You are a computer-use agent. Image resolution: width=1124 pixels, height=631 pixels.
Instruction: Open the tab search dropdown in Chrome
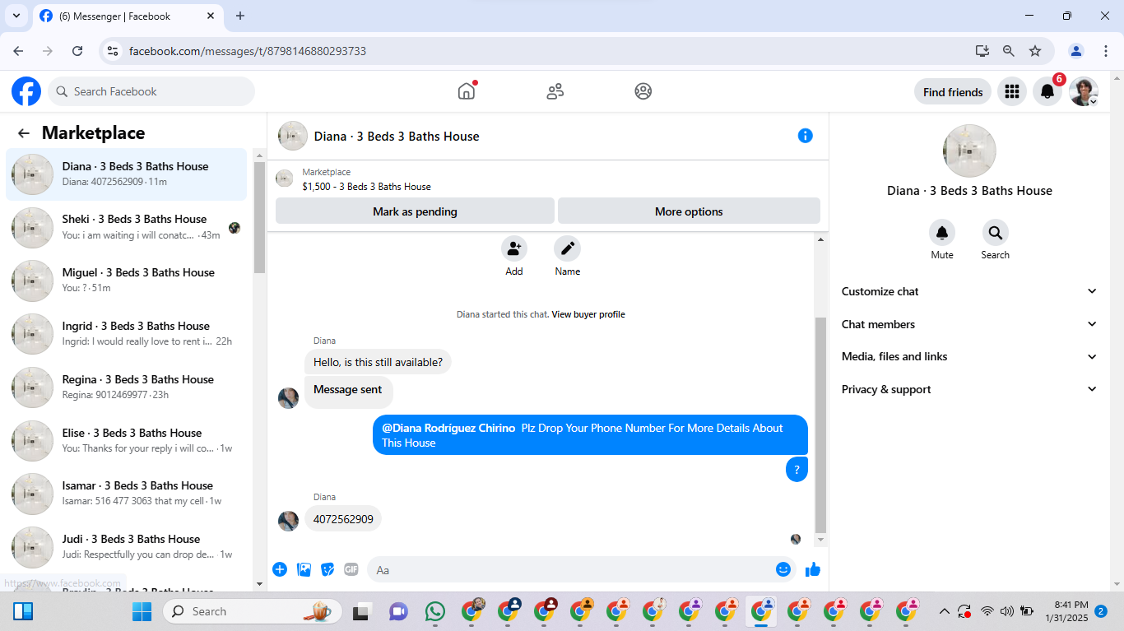(16, 16)
